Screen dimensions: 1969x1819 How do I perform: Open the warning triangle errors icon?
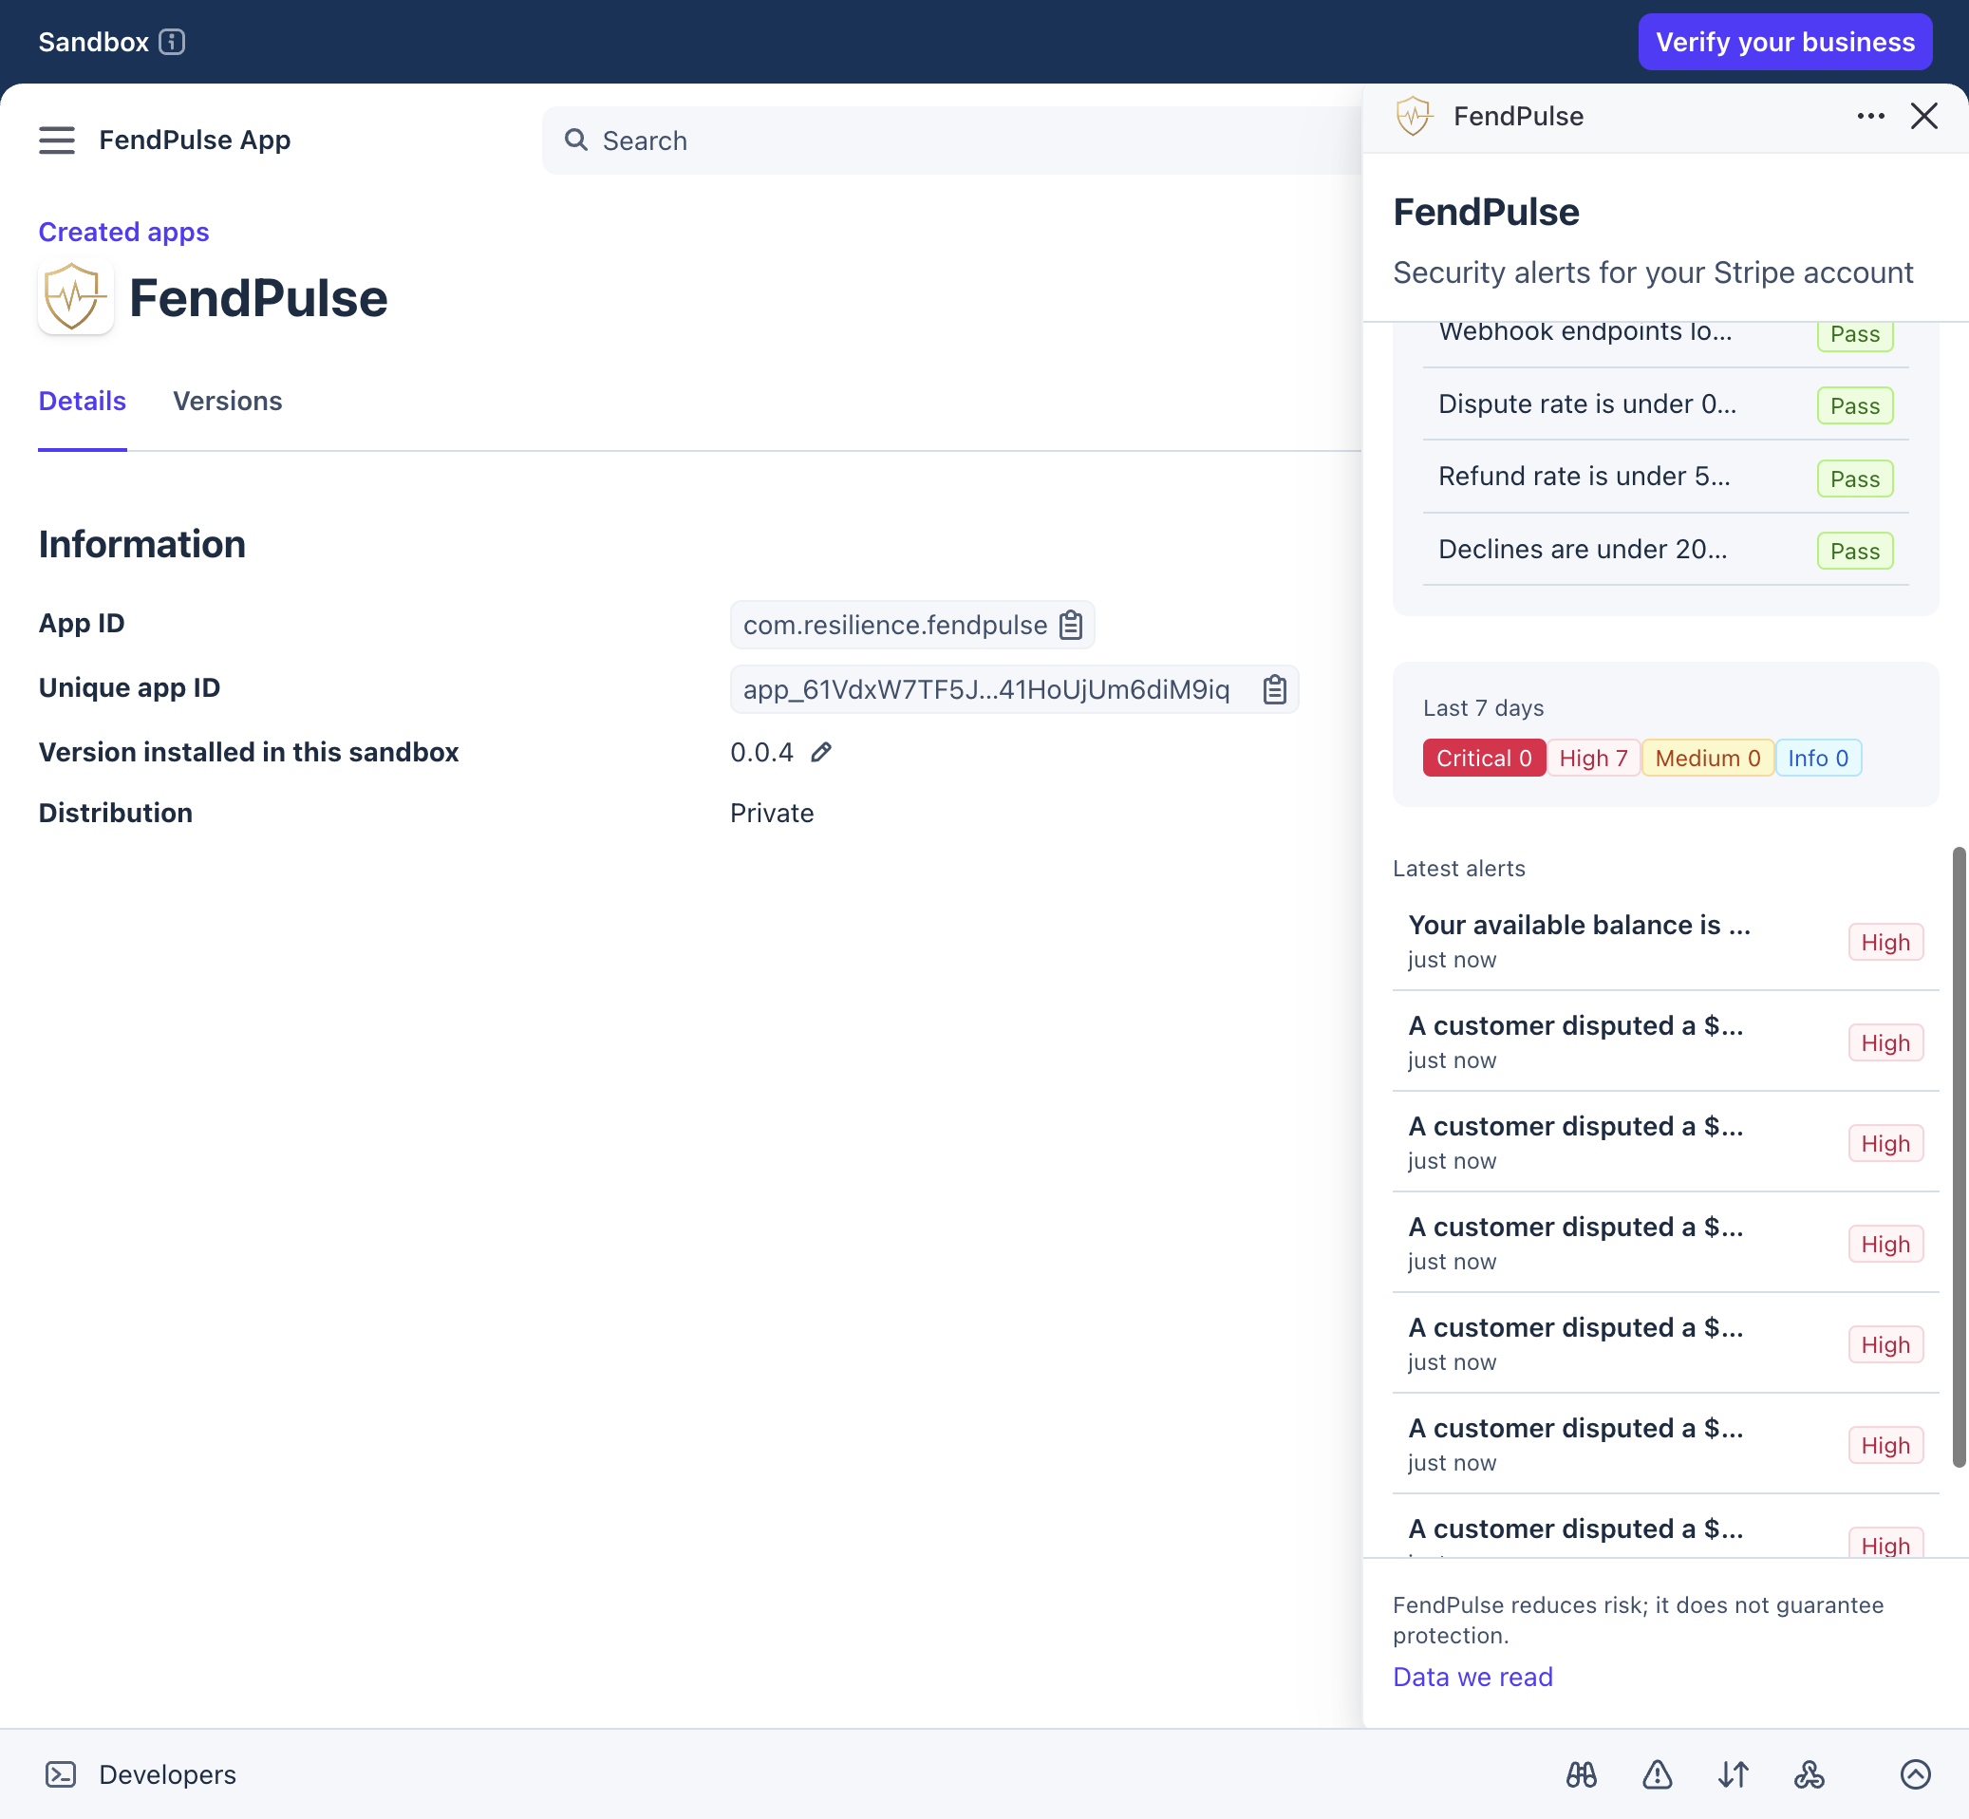coord(1657,1773)
